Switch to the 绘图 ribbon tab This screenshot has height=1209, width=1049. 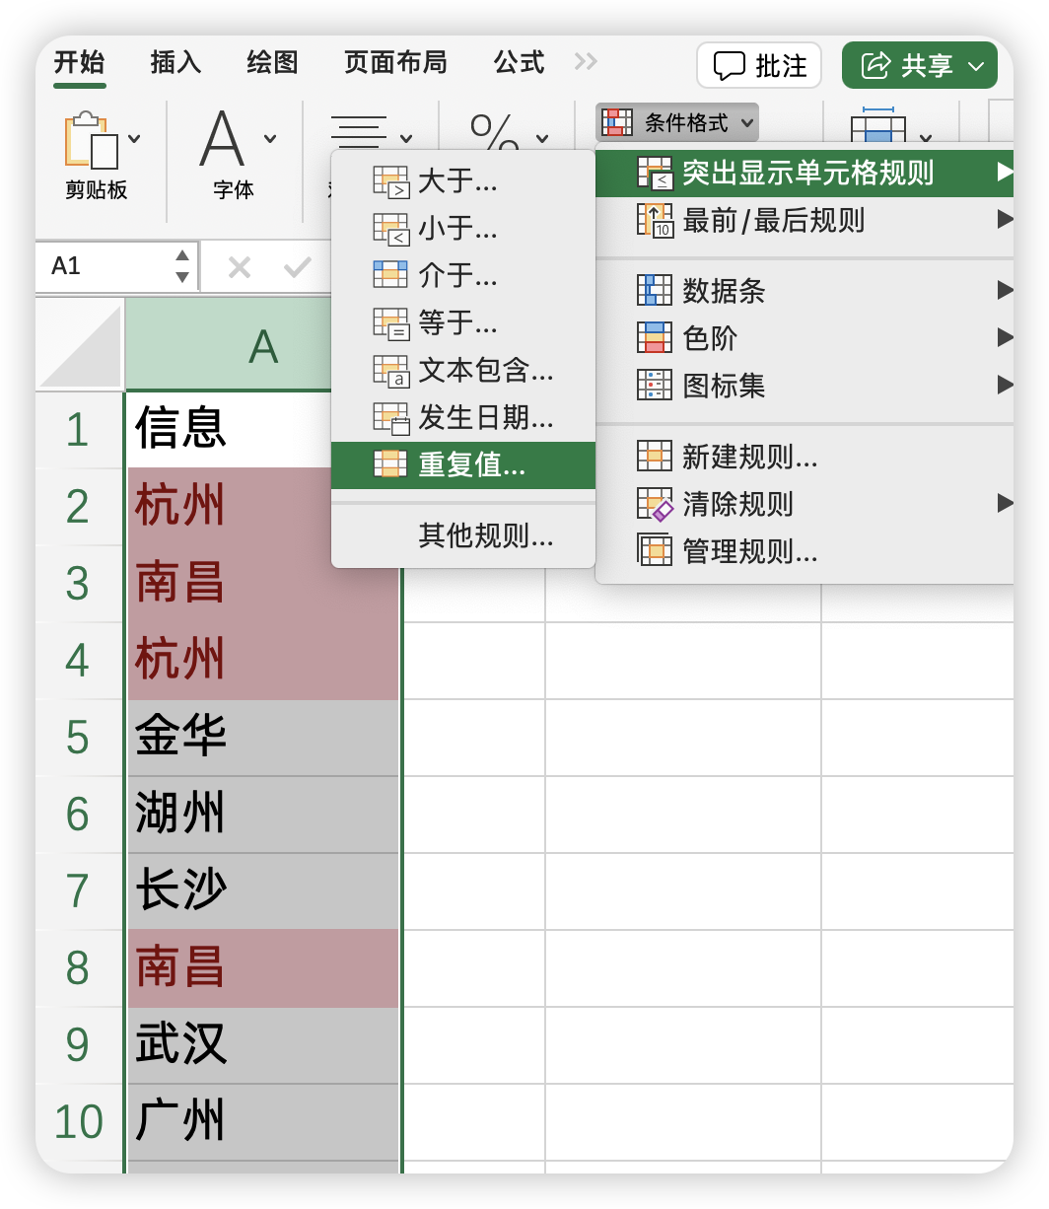pos(272,62)
